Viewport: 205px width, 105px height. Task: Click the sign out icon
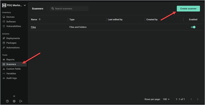pyautogui.click(x=21, y=101)
